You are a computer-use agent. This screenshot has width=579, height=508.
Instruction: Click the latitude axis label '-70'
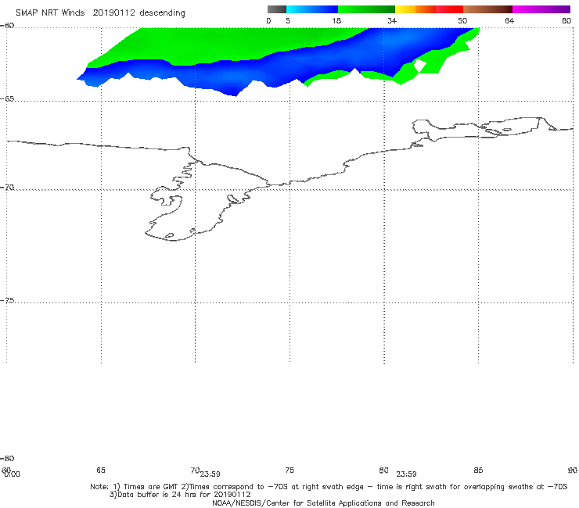point(7,188)
